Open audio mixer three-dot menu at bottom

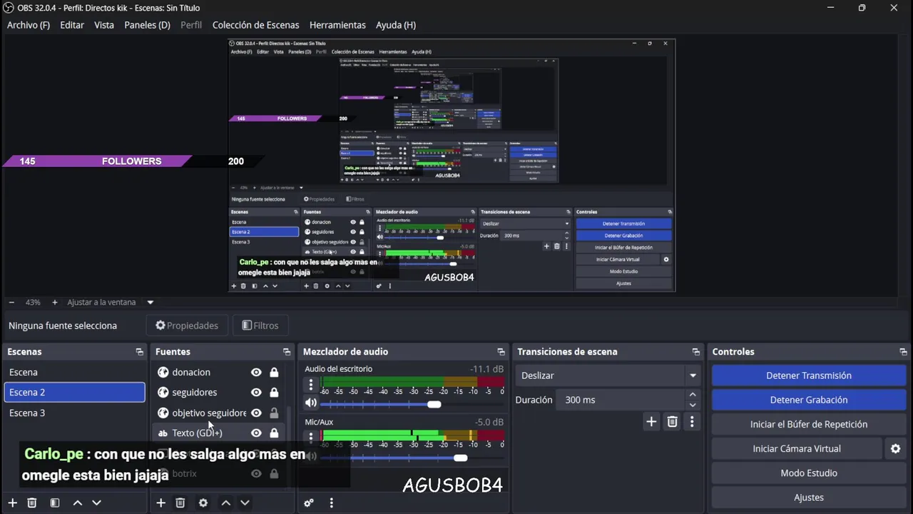click(331, 503)
